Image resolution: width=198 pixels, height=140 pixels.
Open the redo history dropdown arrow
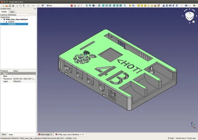35,6
